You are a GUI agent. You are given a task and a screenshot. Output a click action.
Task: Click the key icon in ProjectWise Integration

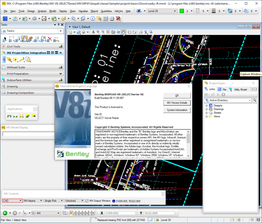21,60
